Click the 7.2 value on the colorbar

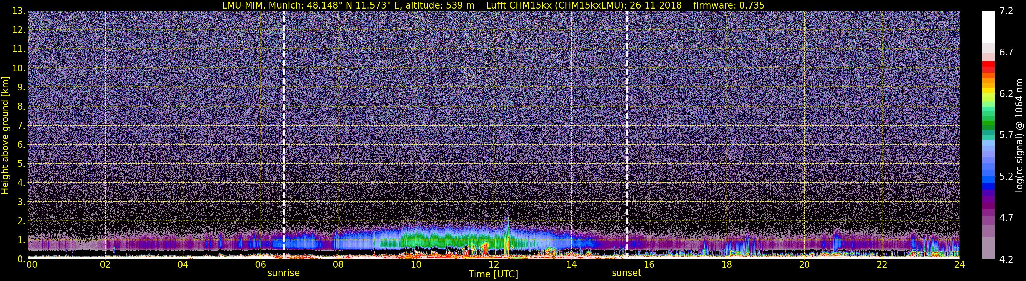tap(1006, 11)
